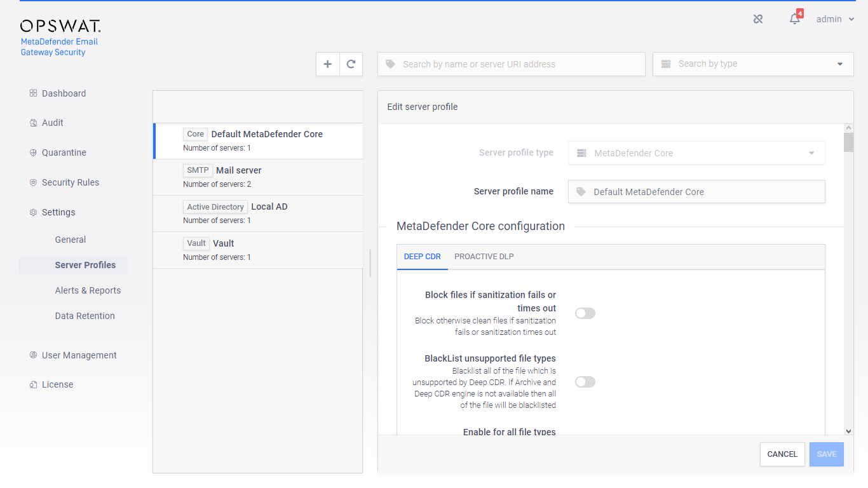Screen dimensions: 868x488
Task: Click the add server profile plus icon
Action: pyautogui.click(x=328, y=64)
